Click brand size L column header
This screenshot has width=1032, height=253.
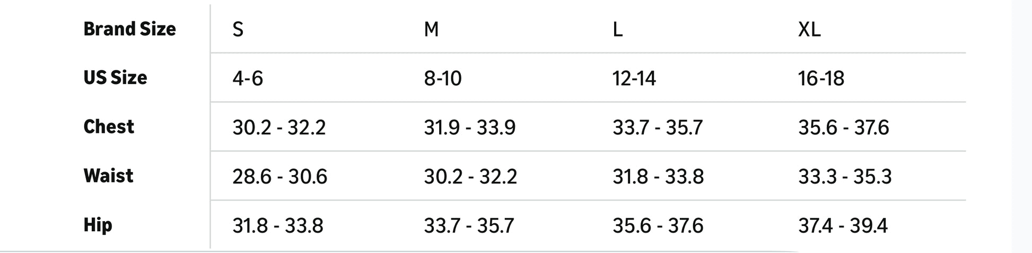click(617, 29)
